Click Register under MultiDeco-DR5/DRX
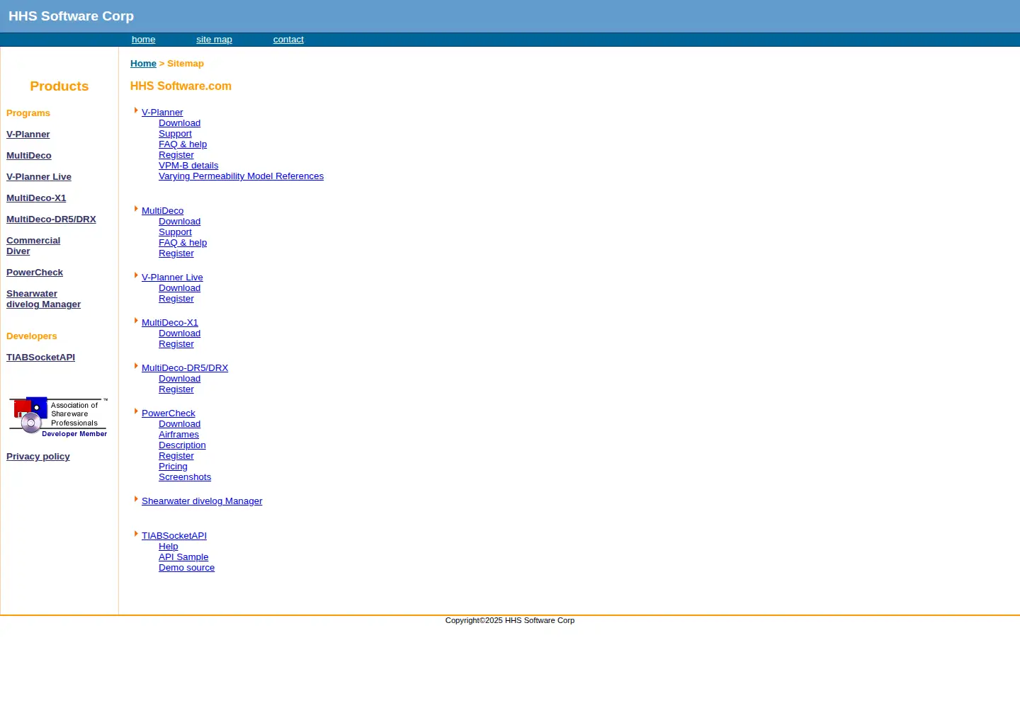The height and width of the screenshot is (708, 1020). click(176, 389)
